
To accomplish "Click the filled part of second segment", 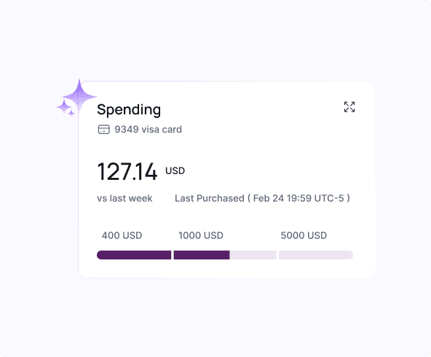I will tap(202, 255).
